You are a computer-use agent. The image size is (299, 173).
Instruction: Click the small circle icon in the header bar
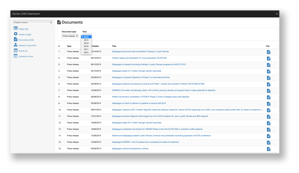277,14
